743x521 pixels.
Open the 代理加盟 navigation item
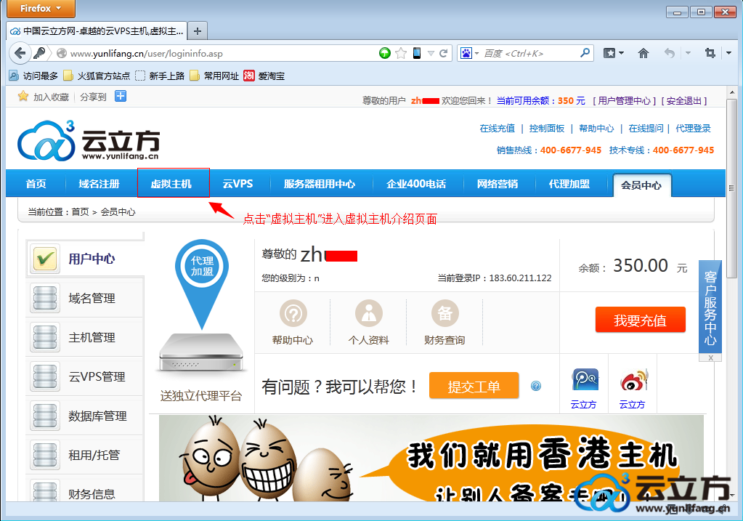pos(569,183)
